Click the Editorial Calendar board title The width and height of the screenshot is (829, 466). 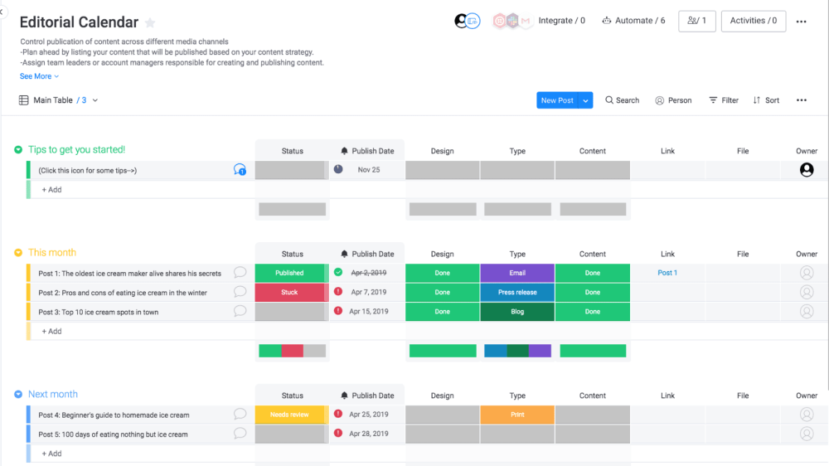(79, 22)
